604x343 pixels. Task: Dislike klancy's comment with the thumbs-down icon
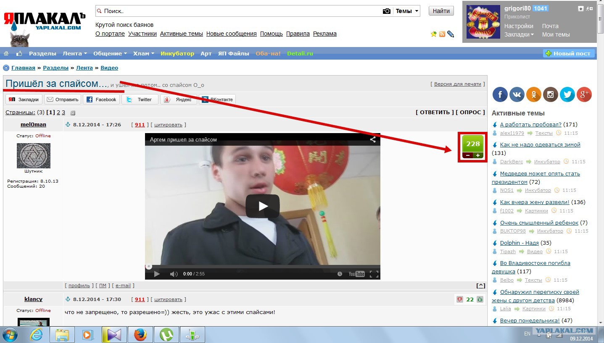point(460,299)
